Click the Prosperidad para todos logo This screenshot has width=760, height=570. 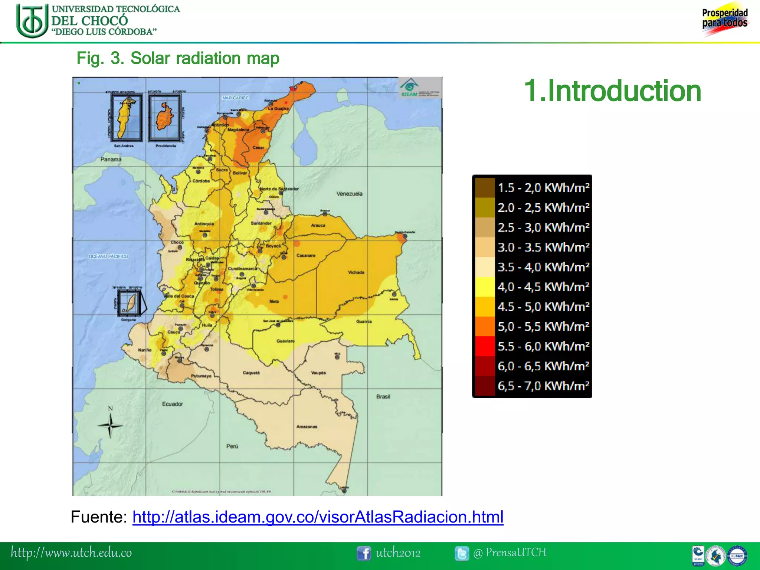pyautogui.click(x=724, y=19)
